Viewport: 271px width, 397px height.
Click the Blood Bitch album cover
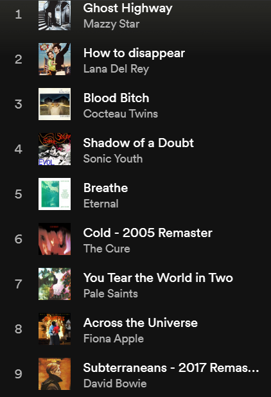tap(55, 104)
